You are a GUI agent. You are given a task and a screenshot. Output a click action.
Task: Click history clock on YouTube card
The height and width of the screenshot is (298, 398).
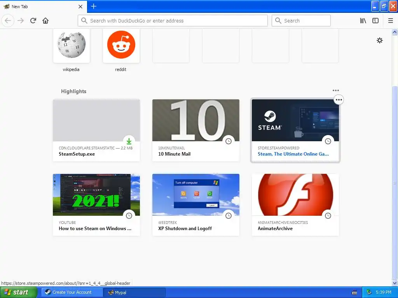[129, 216]
